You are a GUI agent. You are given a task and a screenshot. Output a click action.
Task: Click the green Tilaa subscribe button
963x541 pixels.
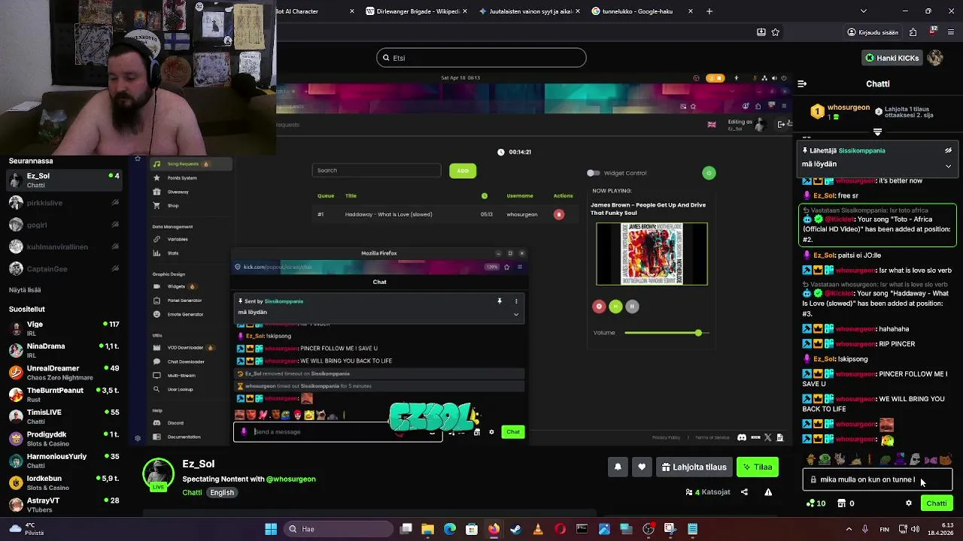point(758,467)
